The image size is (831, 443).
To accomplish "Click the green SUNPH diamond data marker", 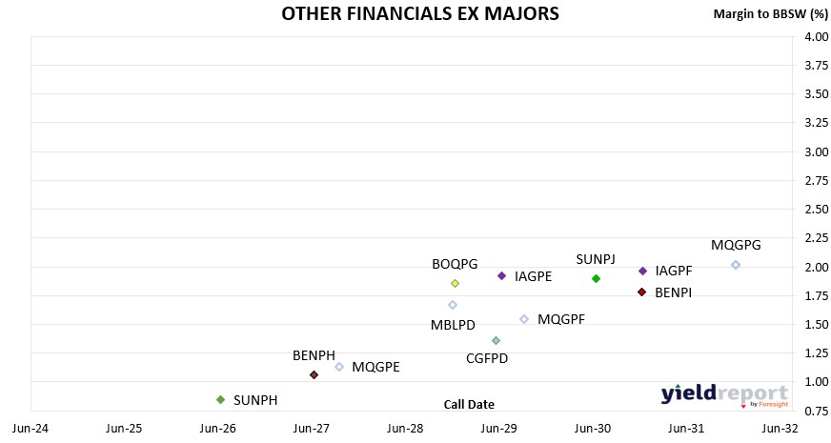I will click(220, 399).
